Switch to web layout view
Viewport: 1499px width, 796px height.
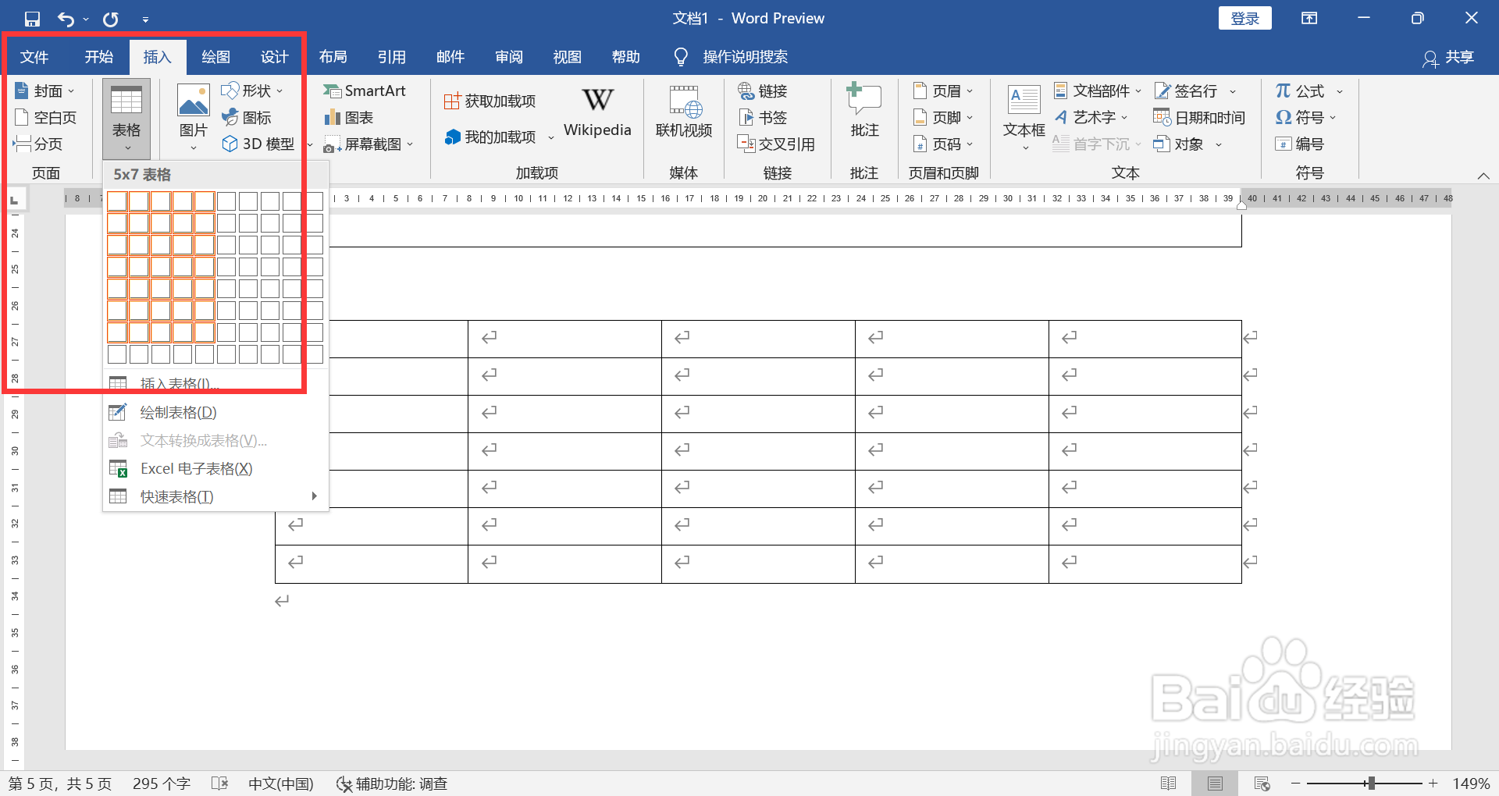point(1262,784)
